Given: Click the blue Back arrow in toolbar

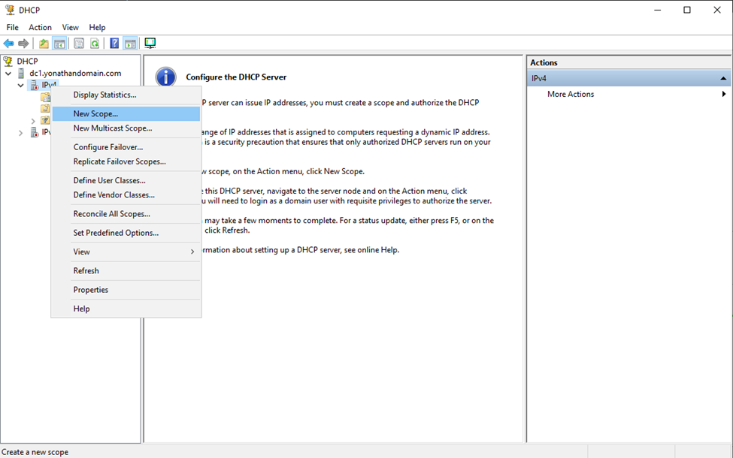Looking at the screenshot, I should pyautogui.click(x=9, y=44).
